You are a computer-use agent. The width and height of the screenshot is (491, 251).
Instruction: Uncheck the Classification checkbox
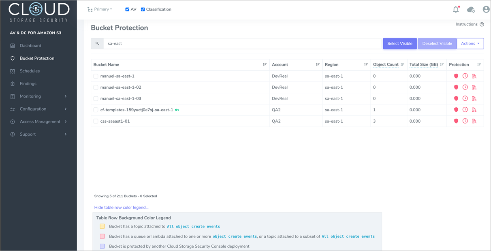(x=143, y=9)
